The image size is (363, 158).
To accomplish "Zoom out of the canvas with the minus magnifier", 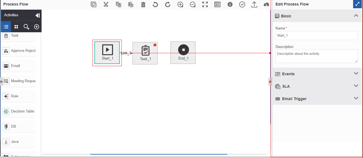I will point(193,4).
